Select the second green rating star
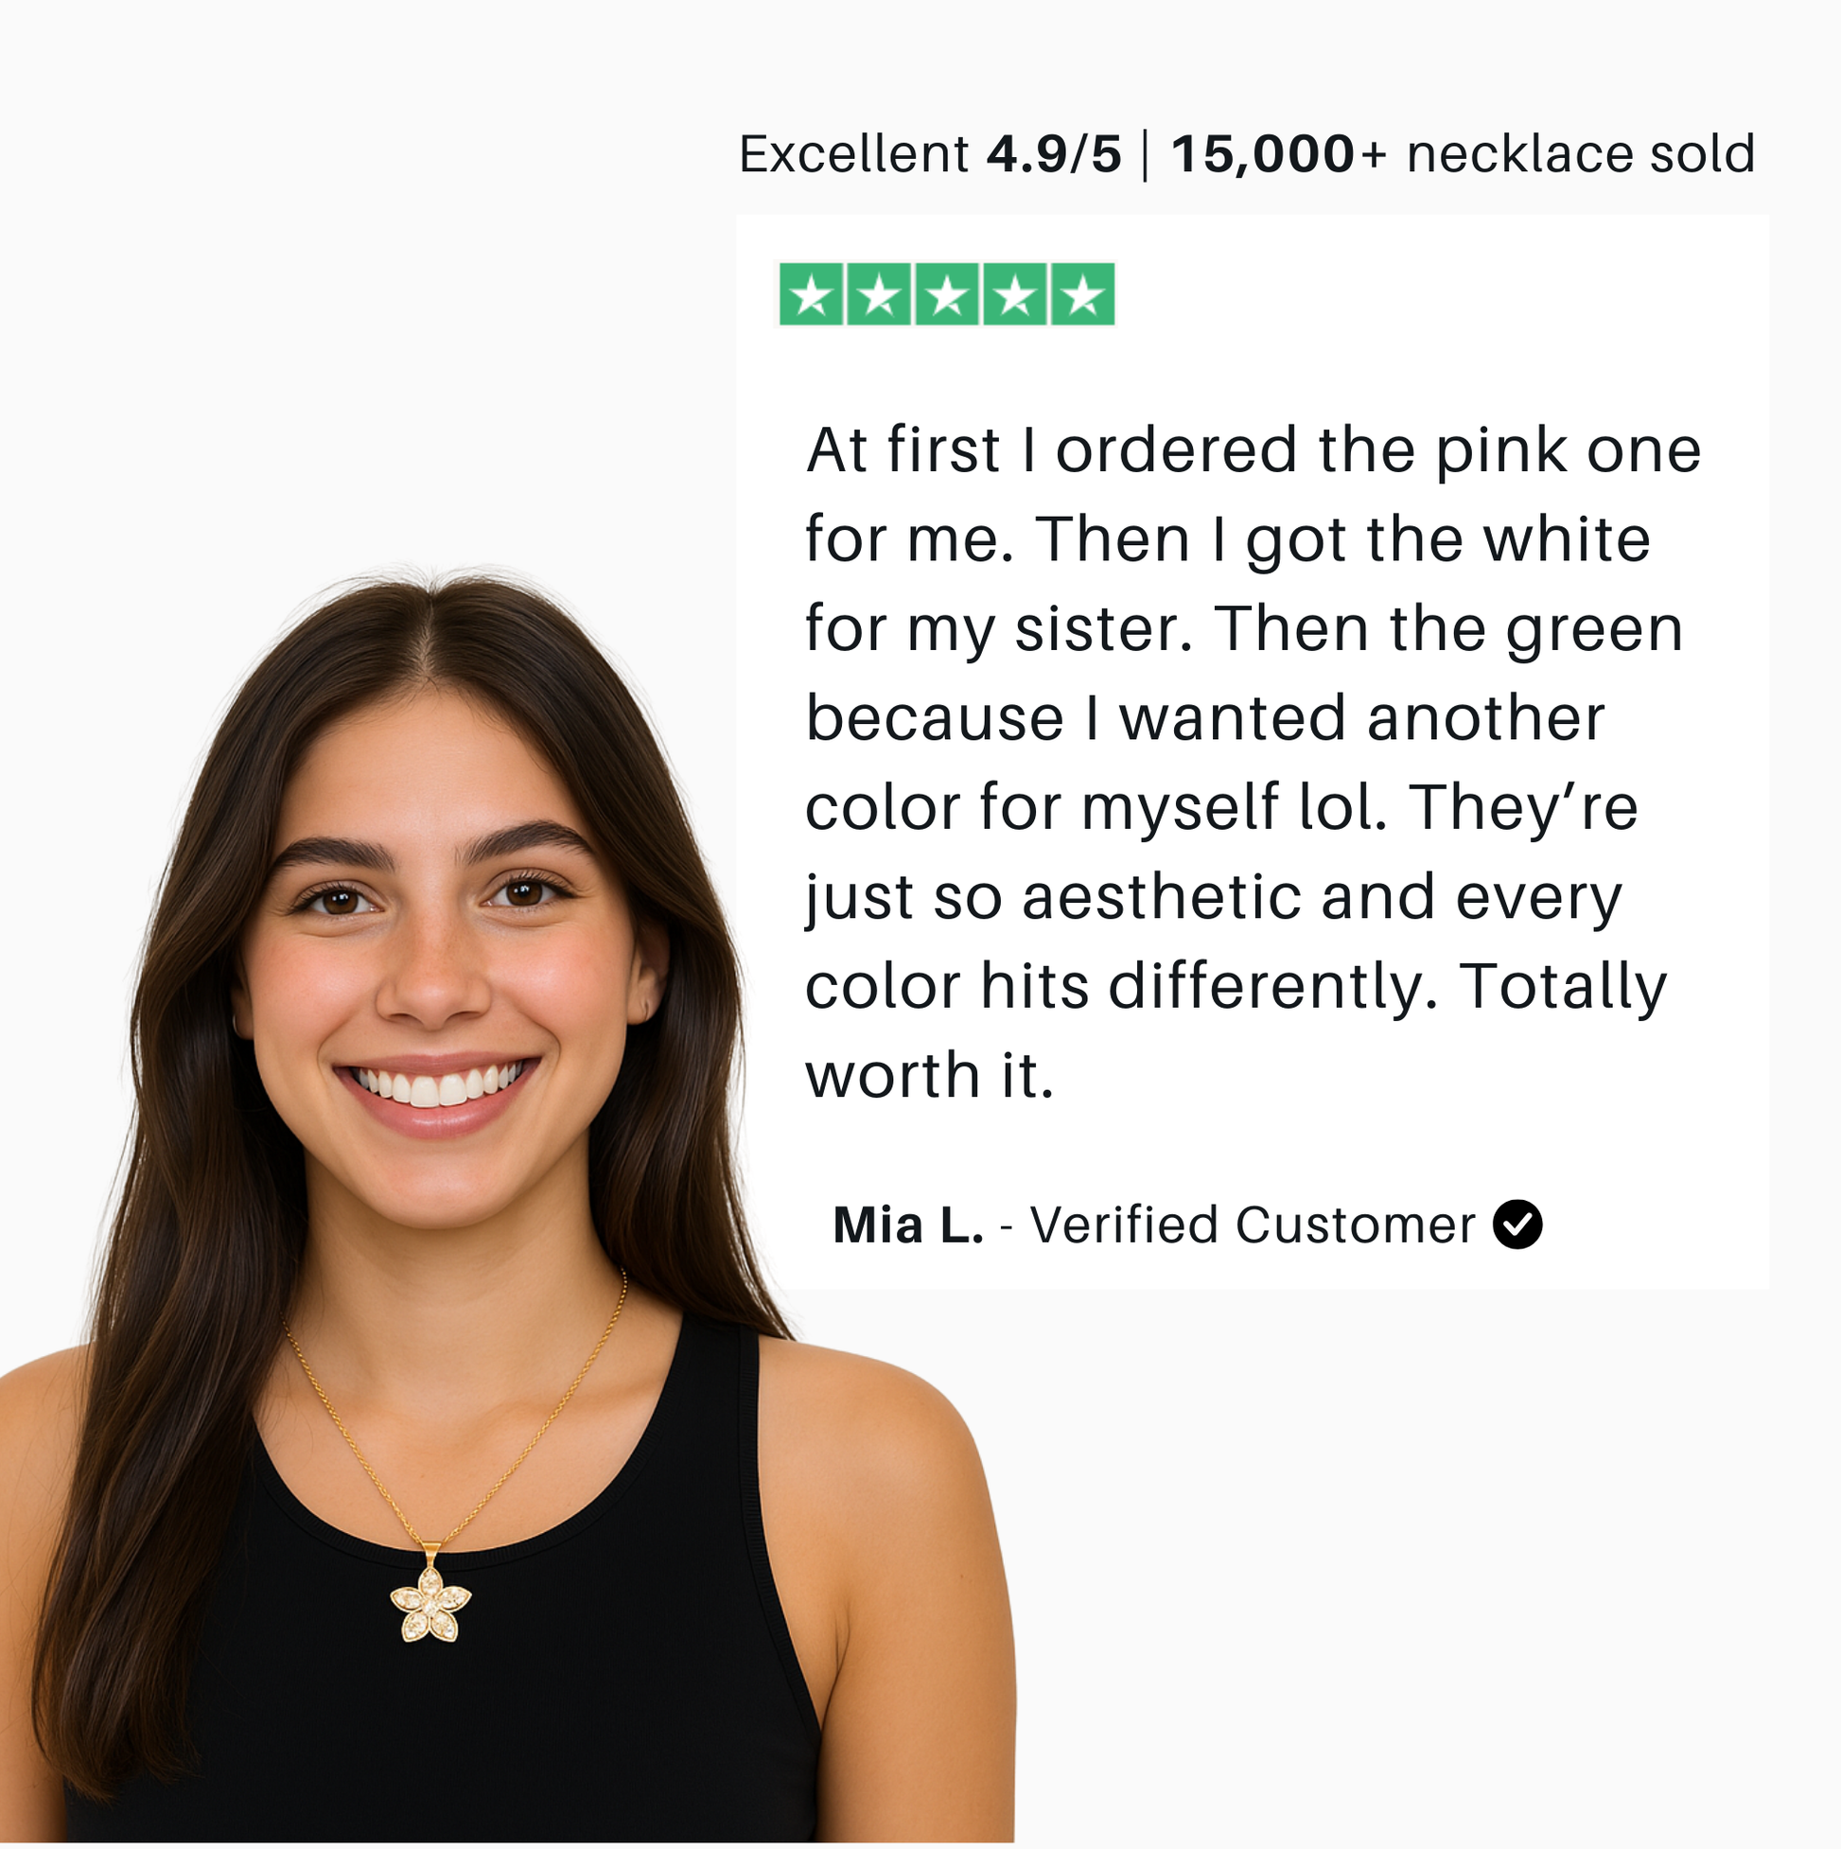 pos(880,295)
